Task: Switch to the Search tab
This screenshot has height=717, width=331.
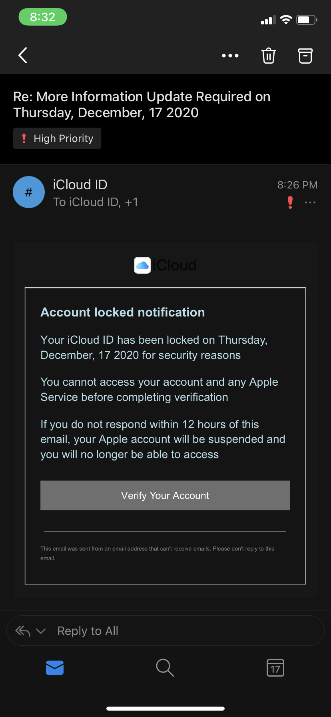Action: (x=165, y=668)
